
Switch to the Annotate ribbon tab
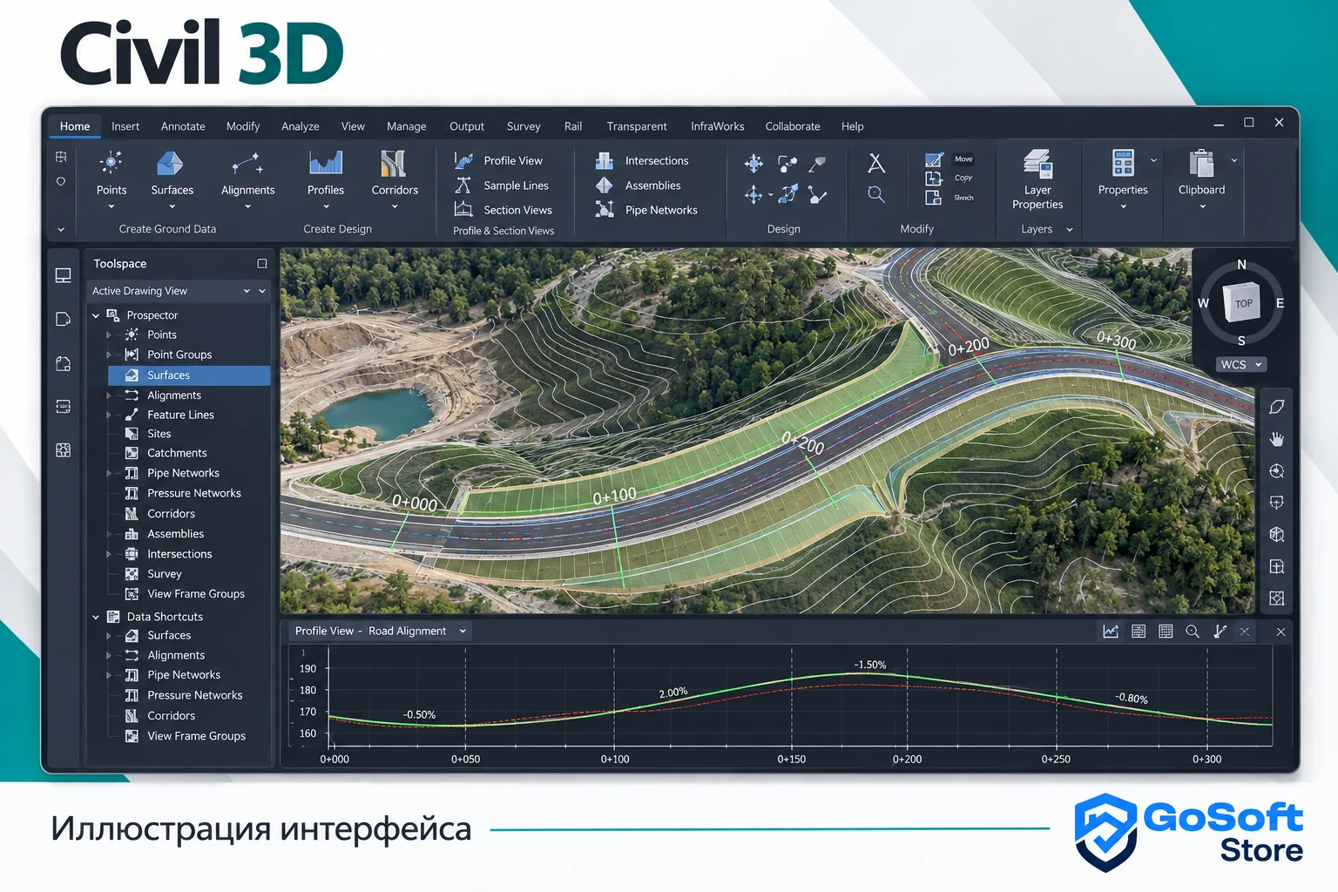(183, 126)
